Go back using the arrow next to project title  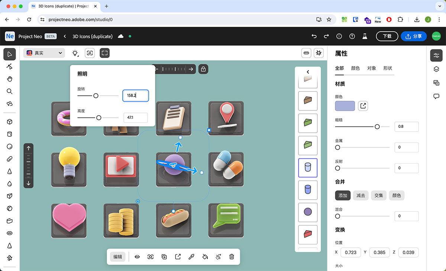pyautogui.click(x=64, y=36)
